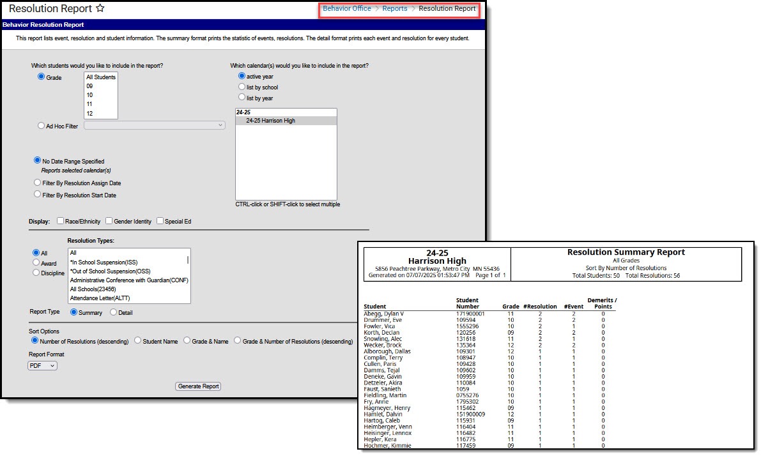Enable Race/Ethnicity display checkbox
The width and height of the screenshot is (761, 456).
pyautogui.click(x=60, y=221)
